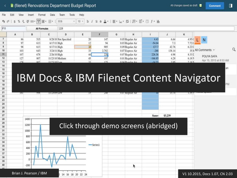237x178 pixels.
Task: Apply strikethrough formatting
Action: 101,22
